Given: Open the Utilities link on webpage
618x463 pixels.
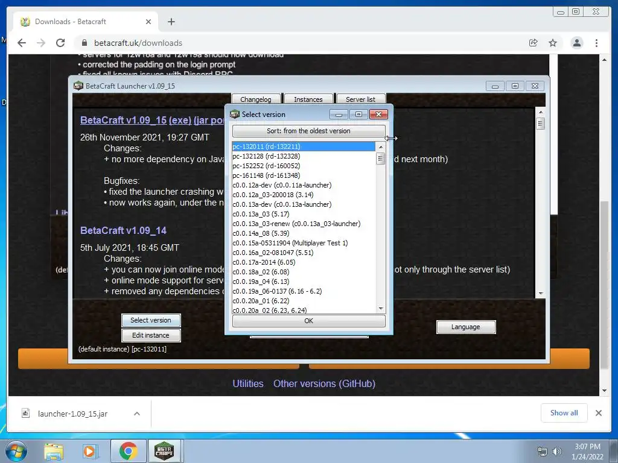Looking at the screenshot, I should pyautogui.click(x=248, y=383).
